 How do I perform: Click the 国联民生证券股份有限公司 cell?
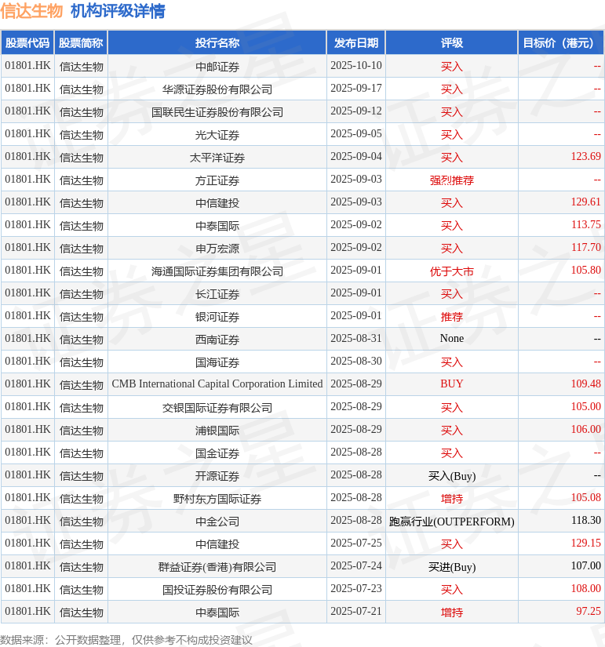pyautogui.click(x=217, y=112)
